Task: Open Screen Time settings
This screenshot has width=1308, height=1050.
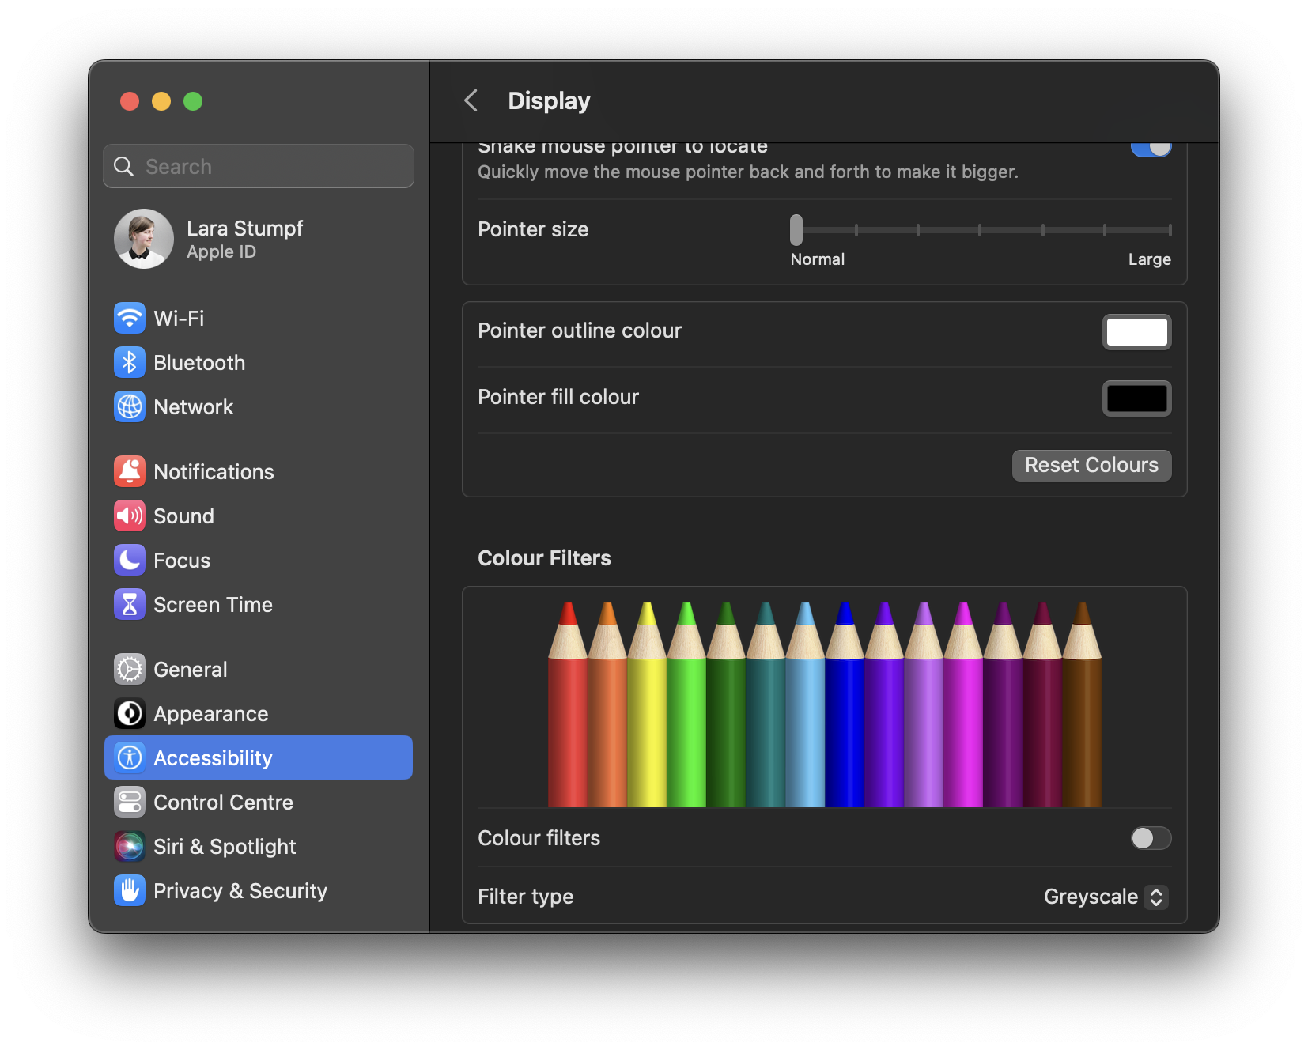Action: [213, 604]
